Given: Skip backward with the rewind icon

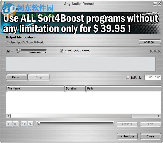Looking at the screenshot, I should [x=24, y=124].
